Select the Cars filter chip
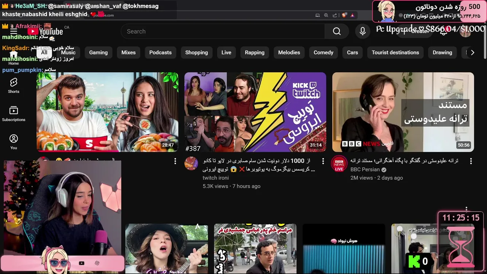The image size is (487, 274). 352,53
